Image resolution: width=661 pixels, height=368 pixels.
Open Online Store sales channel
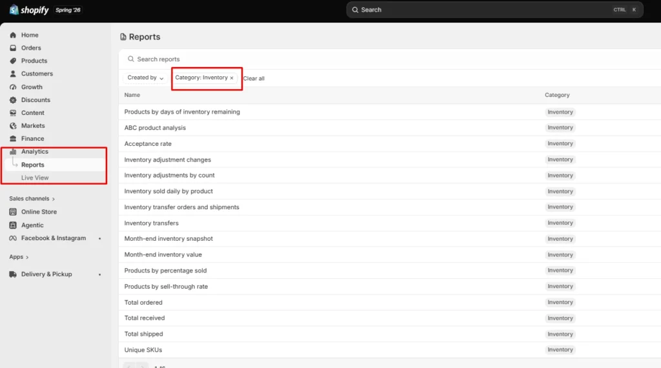point(39,212)
